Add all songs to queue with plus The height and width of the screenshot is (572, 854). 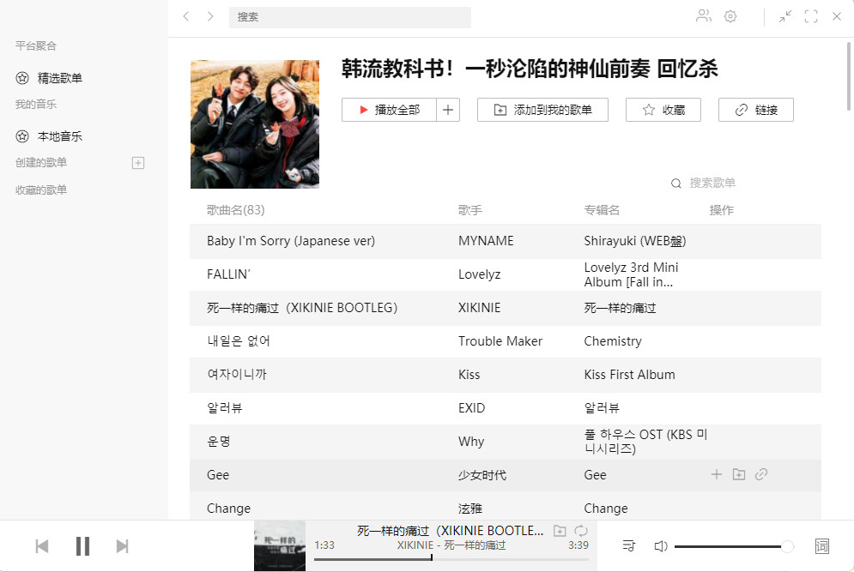click(x=448, y=110)
